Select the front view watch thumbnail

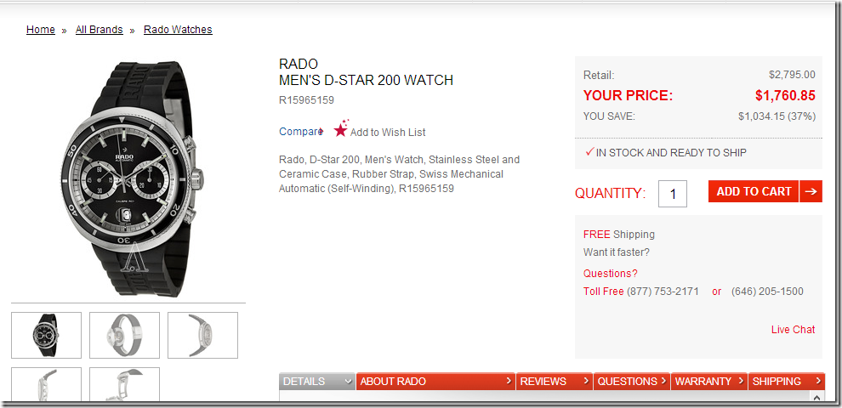(46, 335)
